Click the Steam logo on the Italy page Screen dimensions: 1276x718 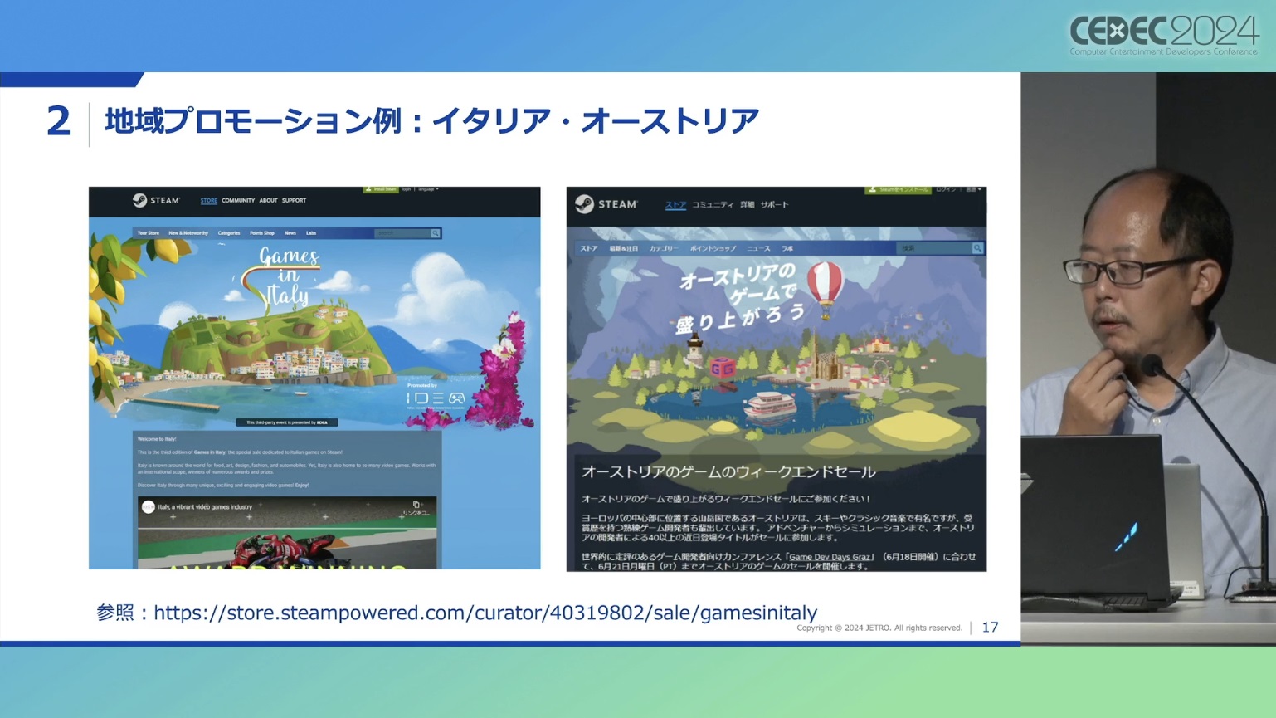[156, 200]
